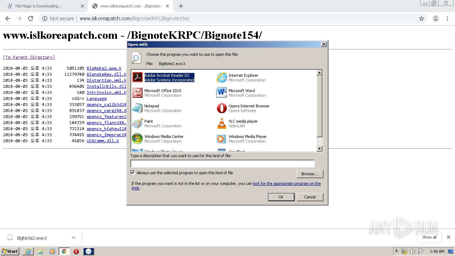455x256 pixels.
Task: Click the Chrome back arrow
Action: point(8,18)
